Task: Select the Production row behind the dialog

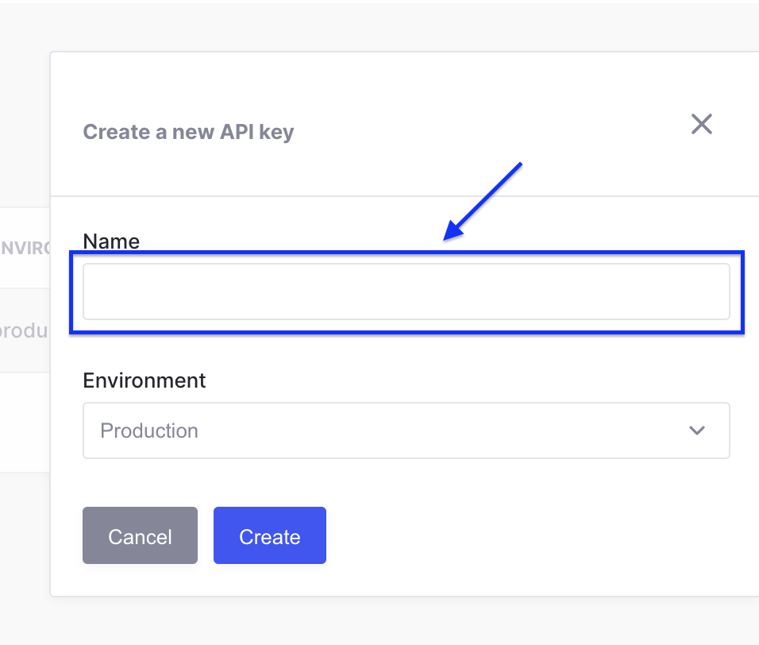Action: tap(24, 330)
